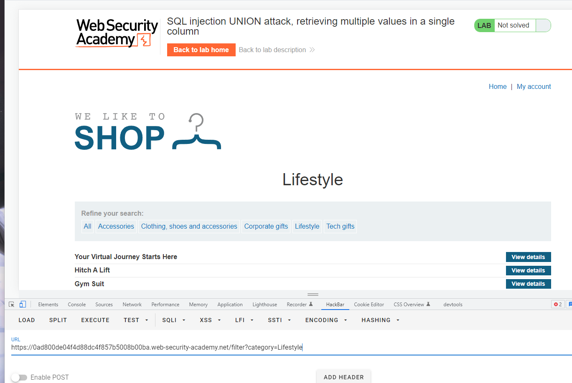Screen dimensions: 572x383
Task: Filter by Clothing, shoes and accessories
Action: (x=189, y=226)
